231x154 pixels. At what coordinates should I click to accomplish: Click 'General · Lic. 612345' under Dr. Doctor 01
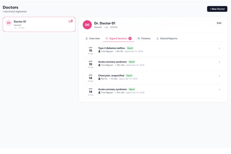click(x=106, y=27)
